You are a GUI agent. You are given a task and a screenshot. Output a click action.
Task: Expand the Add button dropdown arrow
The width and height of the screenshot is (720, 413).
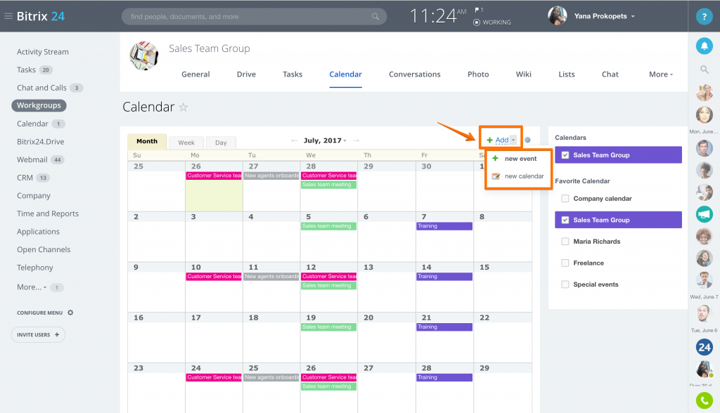[x=513, y=140]
